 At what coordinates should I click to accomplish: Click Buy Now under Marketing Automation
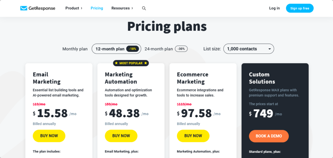(121, 136)
